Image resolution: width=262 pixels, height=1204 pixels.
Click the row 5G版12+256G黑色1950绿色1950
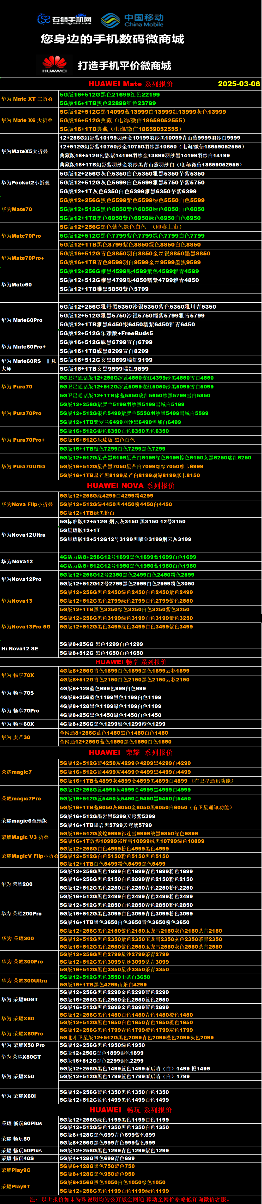(160, 1045)
